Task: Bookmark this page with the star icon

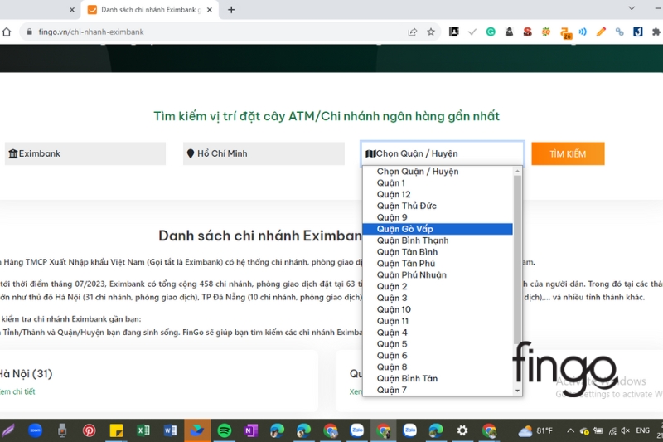Action: tap(431, 32)
